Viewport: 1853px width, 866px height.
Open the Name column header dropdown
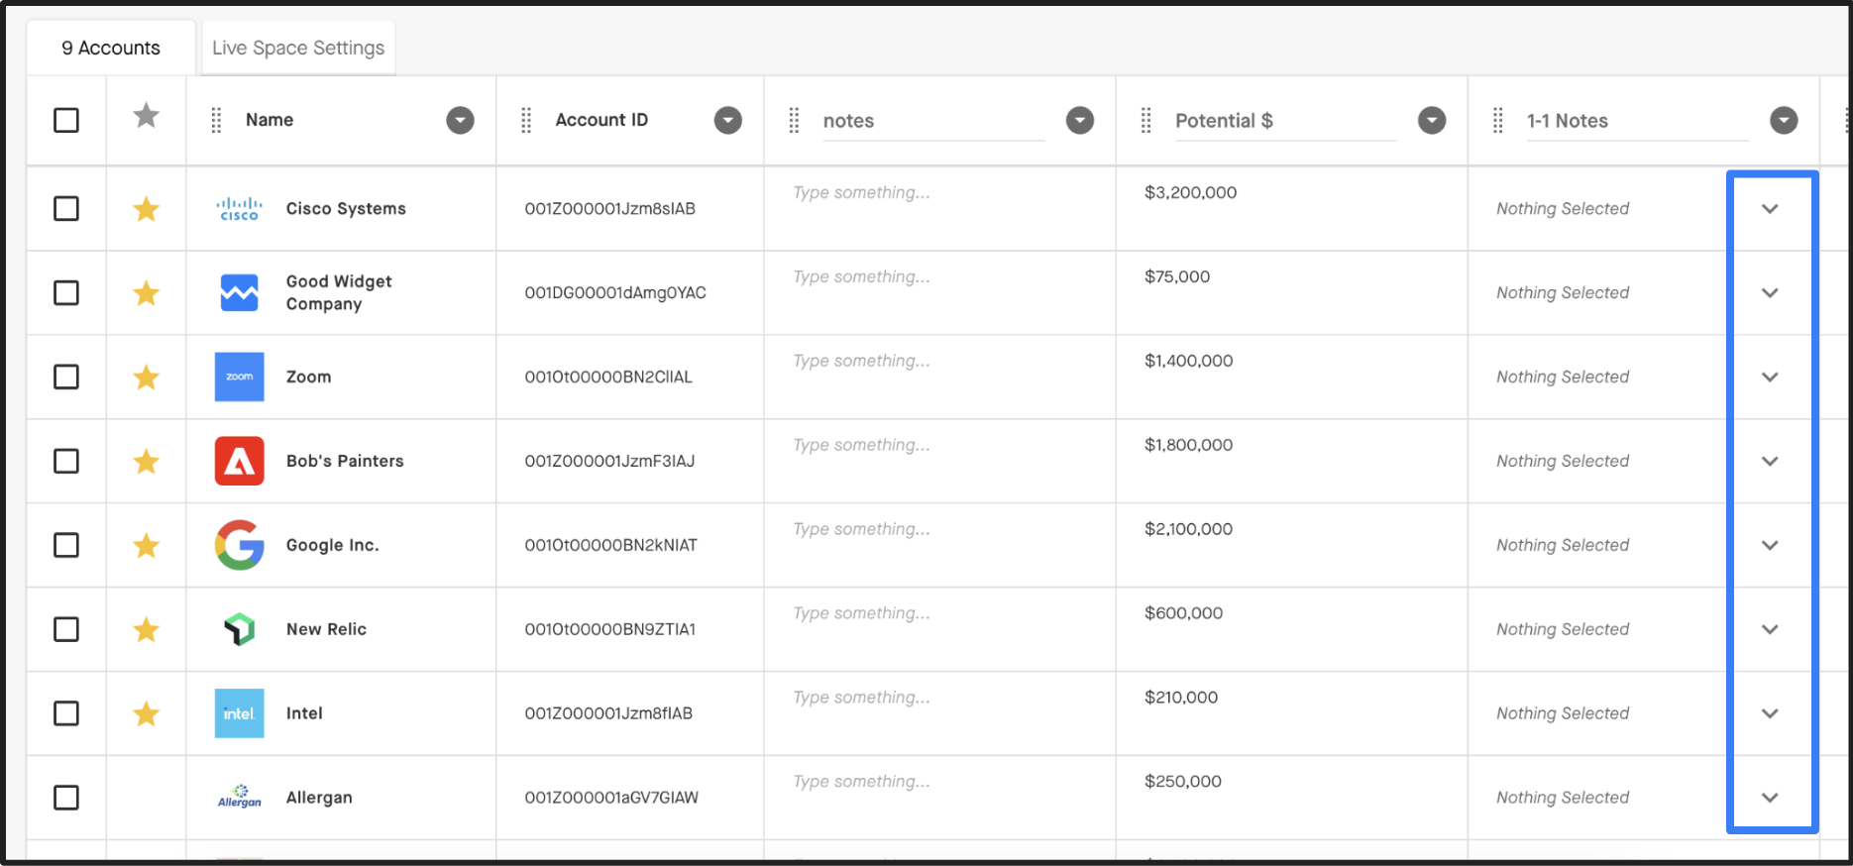click(460, 120)
